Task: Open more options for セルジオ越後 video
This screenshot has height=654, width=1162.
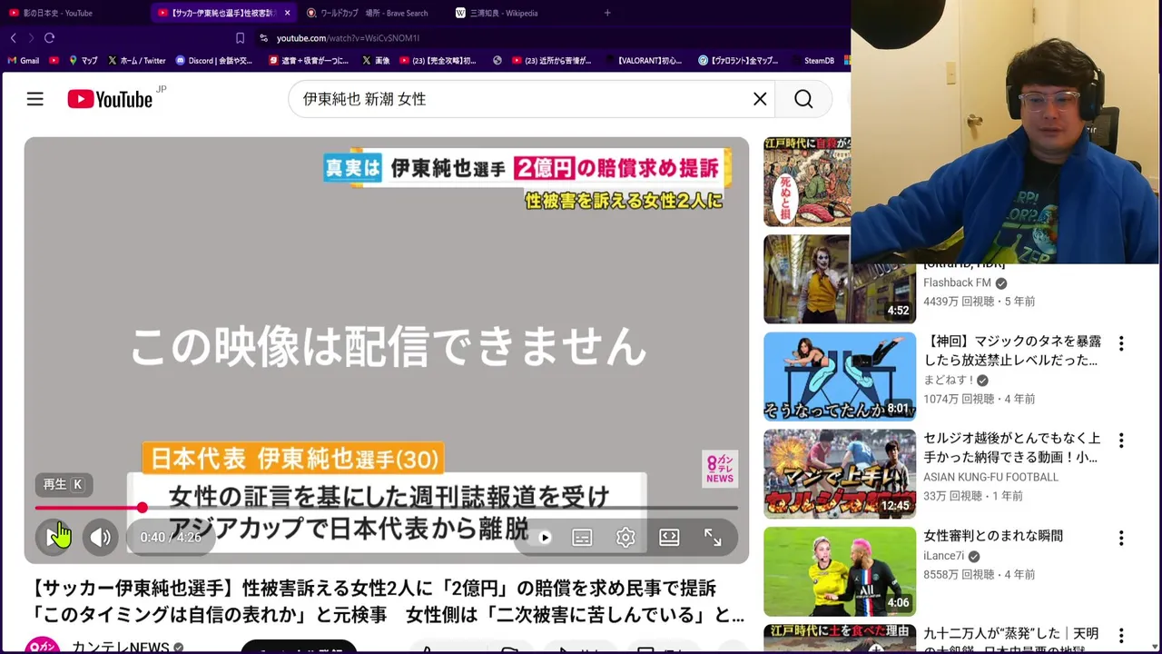Action: pyautogui.click(x=1121, y=441)
